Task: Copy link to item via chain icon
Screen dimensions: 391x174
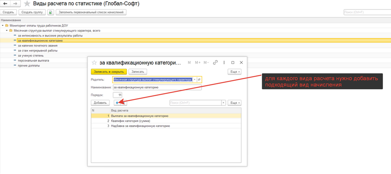Action: (215, 63)
